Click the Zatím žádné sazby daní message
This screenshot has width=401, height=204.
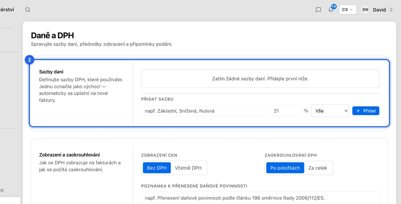coord(260,79)
